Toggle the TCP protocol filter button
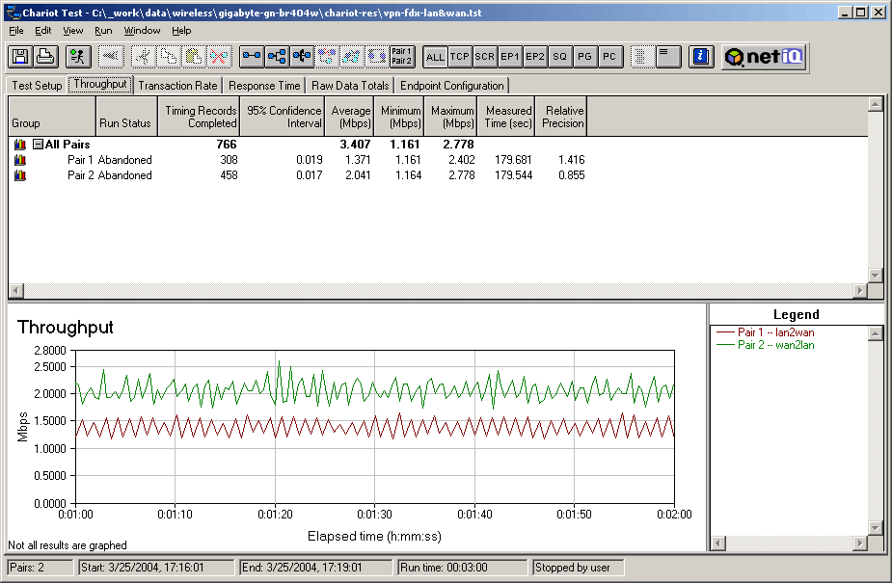 pyautogui.click(x=460, y=57)
